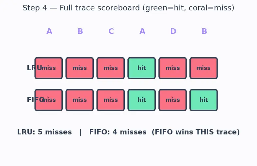Screen dimensions: 257x166
Task: Click LRU miss box under last B
Action: (203, 68)
